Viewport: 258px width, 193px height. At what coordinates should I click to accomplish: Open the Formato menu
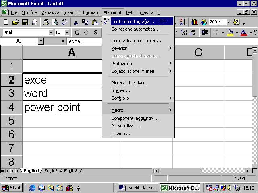pos(91,12)
